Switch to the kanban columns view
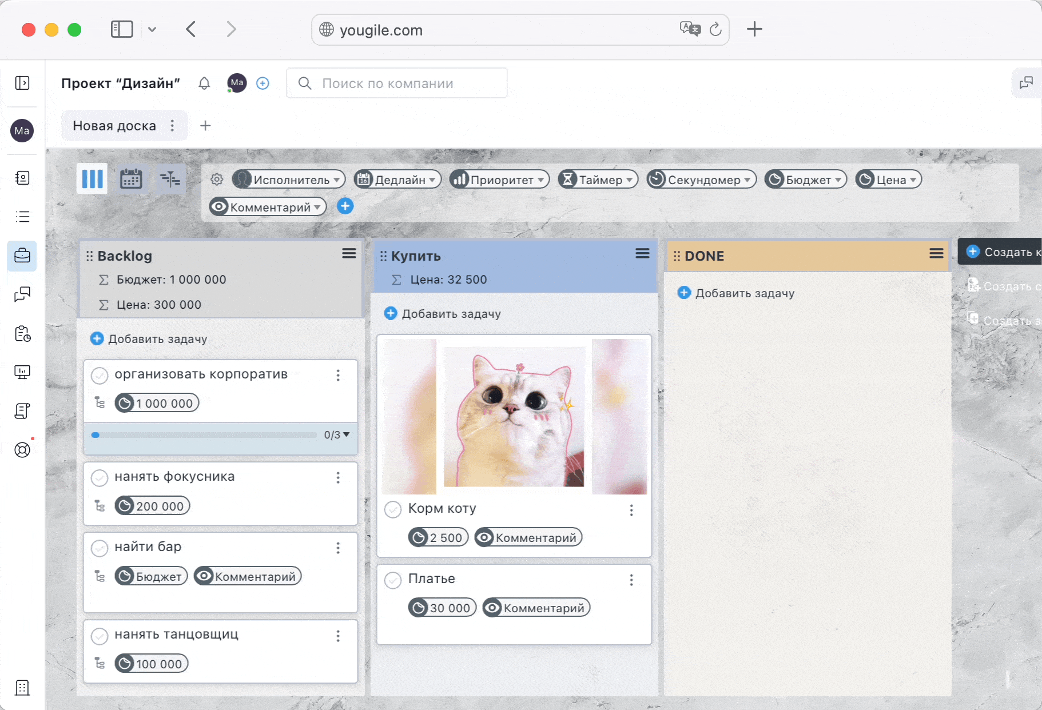The height and width of the screenshot is (710, 1042). point(92,179)
